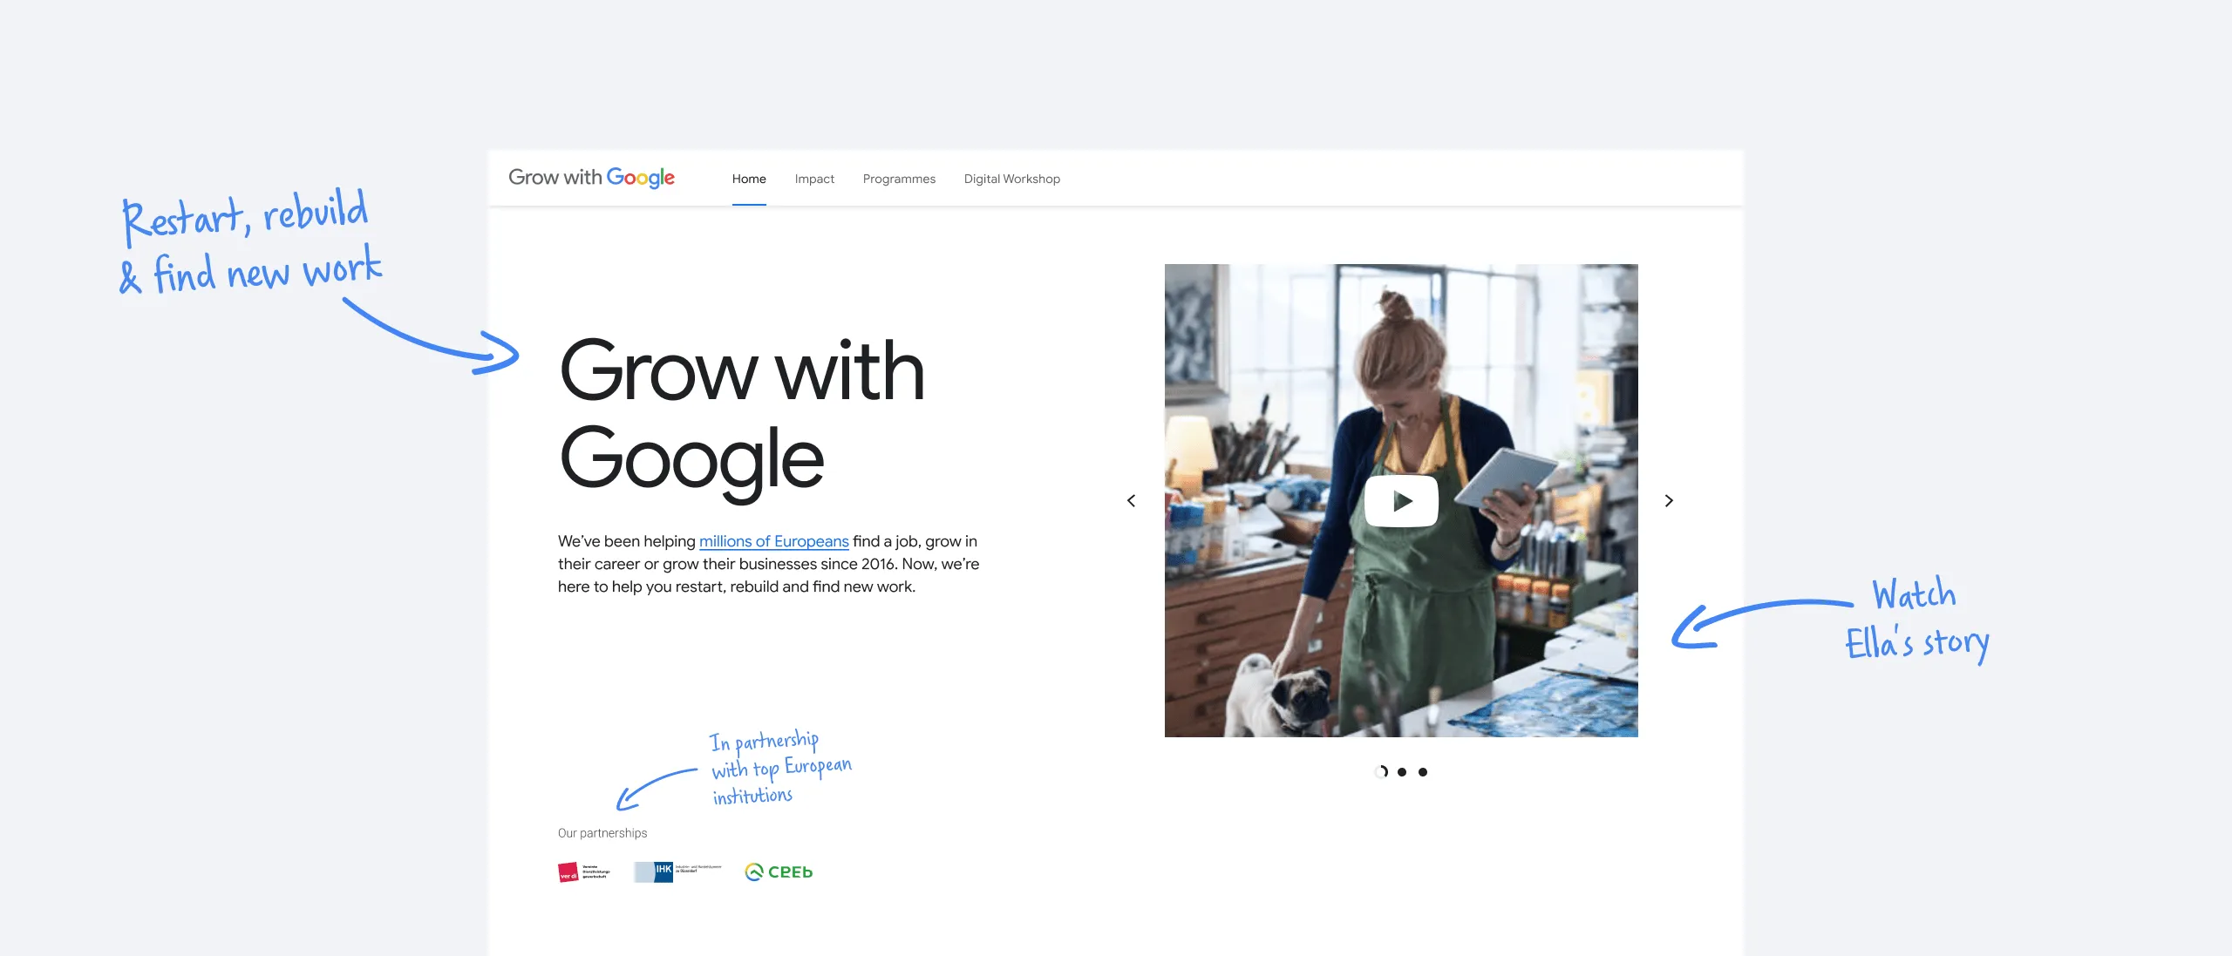Screen dimensions: 2232x956
Task: Select the first carousel progress indicator
Action: [x=1381, y=772]
